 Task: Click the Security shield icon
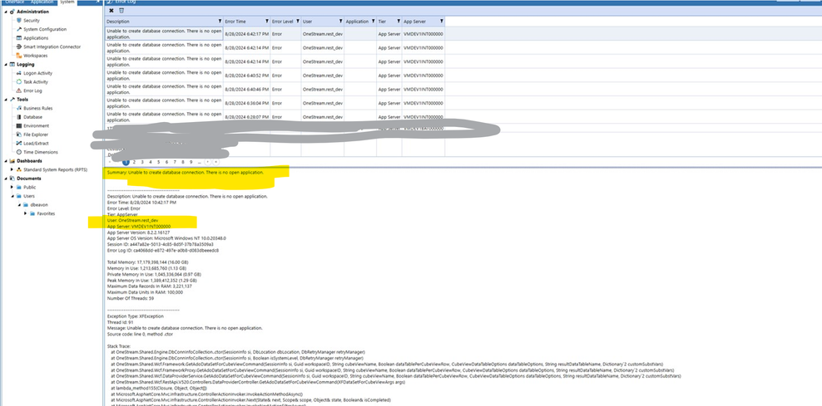click(19, 21)
